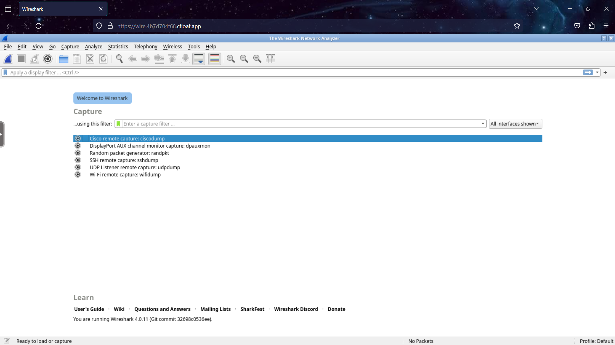Open Find packet magnifier icon
615x345 pixels.
pyautogui.click(x=119, y=59)
